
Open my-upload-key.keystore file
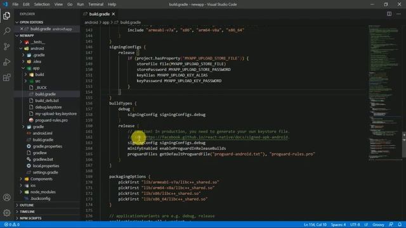coord(47,114)
